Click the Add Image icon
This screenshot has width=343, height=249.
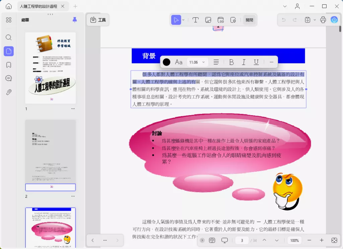208,20
